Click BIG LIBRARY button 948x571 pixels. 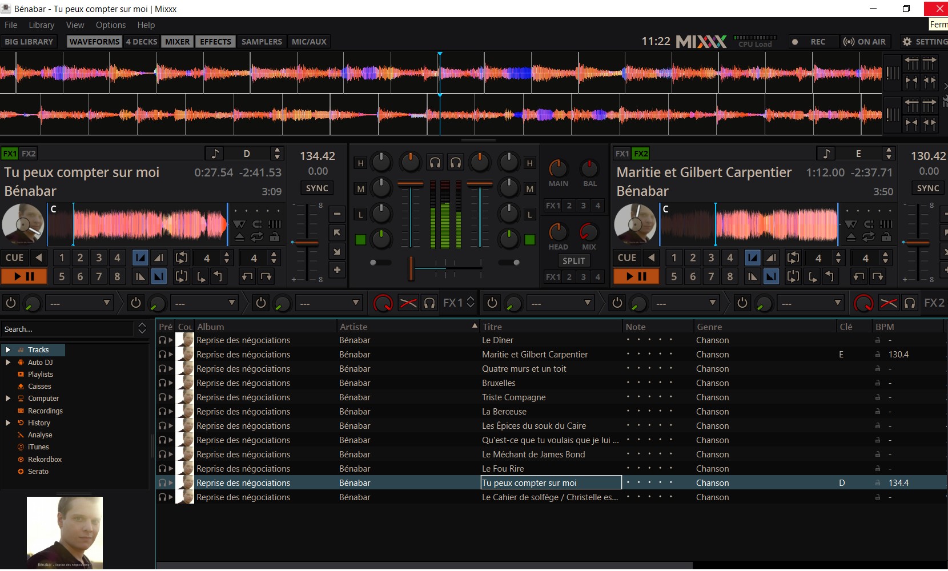pyautogui.click(x=29, y=42)
